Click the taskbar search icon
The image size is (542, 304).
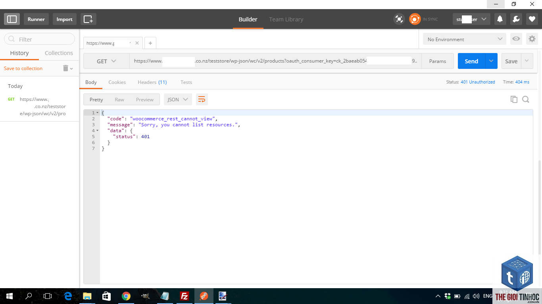coord(29,296)
